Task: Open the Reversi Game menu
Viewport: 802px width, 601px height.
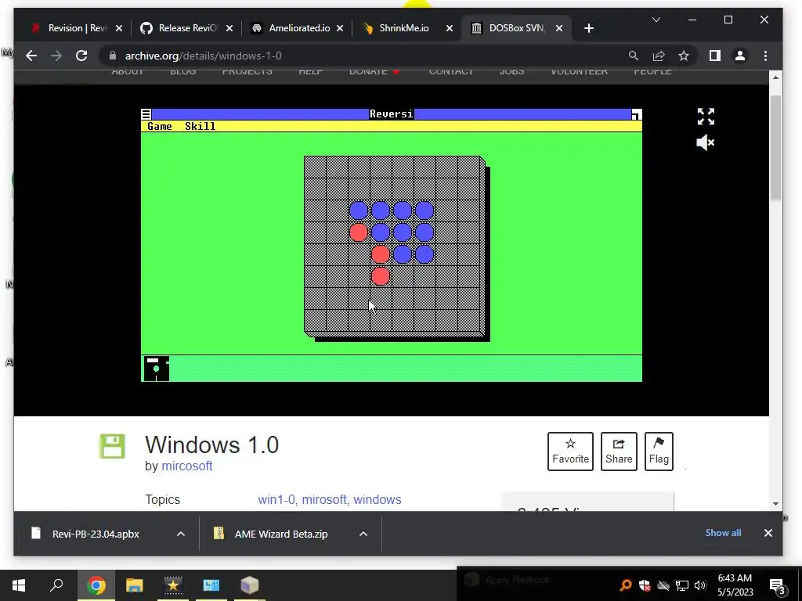Action: coord(160,126)
